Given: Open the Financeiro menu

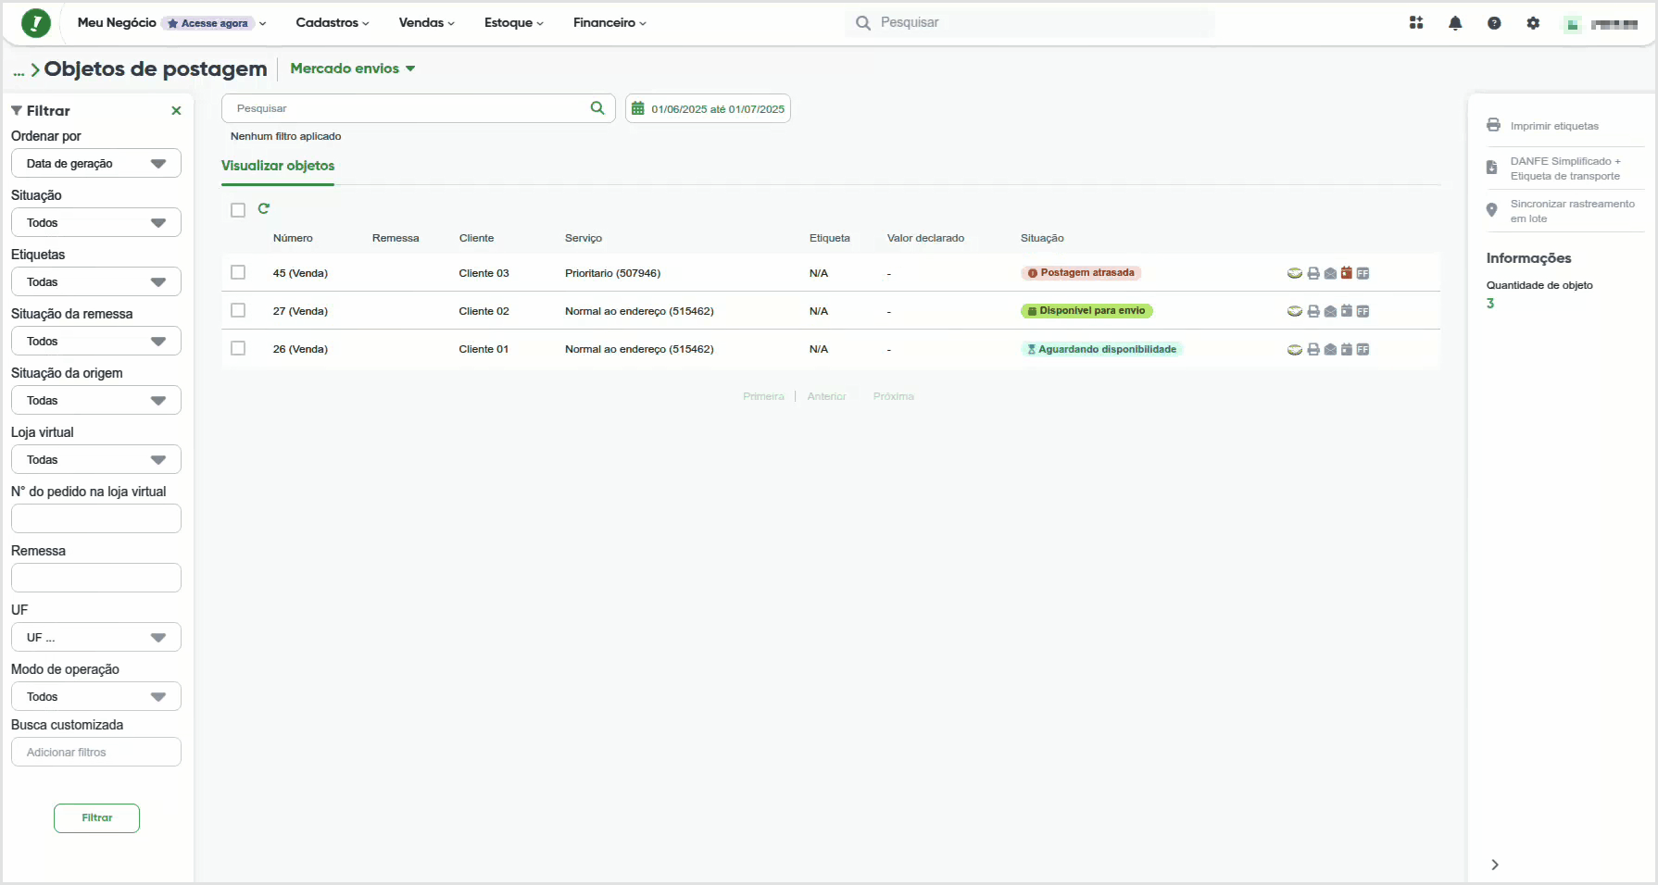Looking at the screenshot, I should point(609,22).
